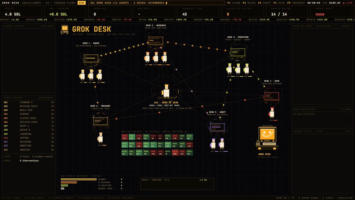Click the Desk 2 Research monitor icon
The image size is (355, 200).
[x=156, y=41]
